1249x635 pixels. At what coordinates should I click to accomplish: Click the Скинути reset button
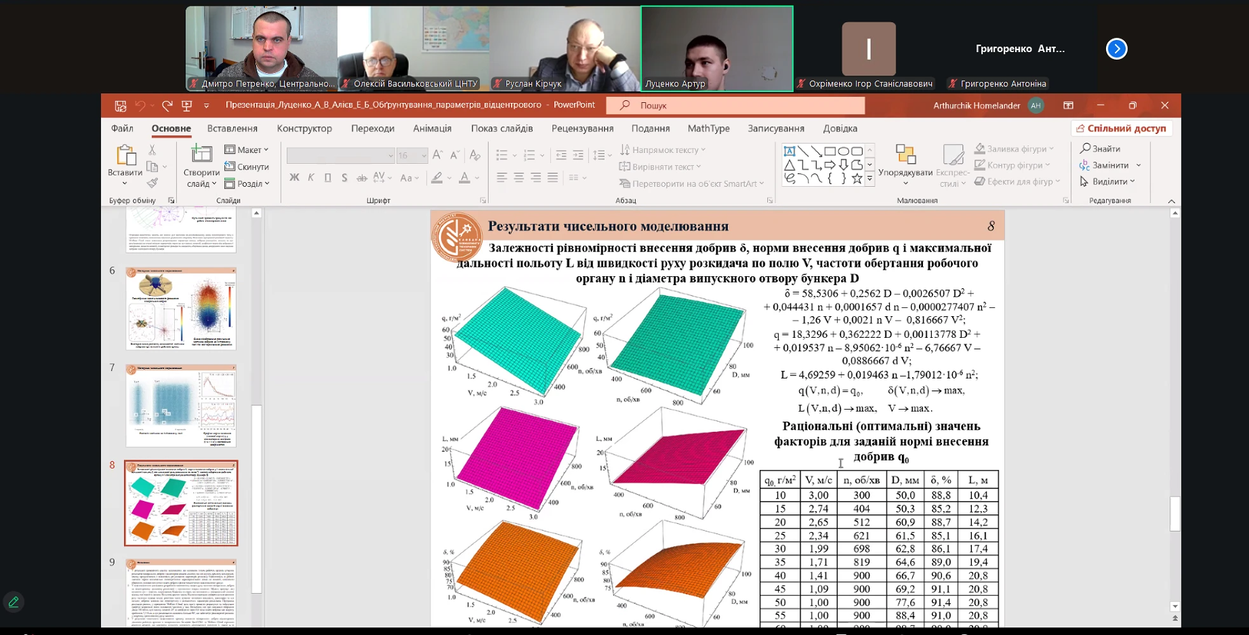tap(247, 167)
